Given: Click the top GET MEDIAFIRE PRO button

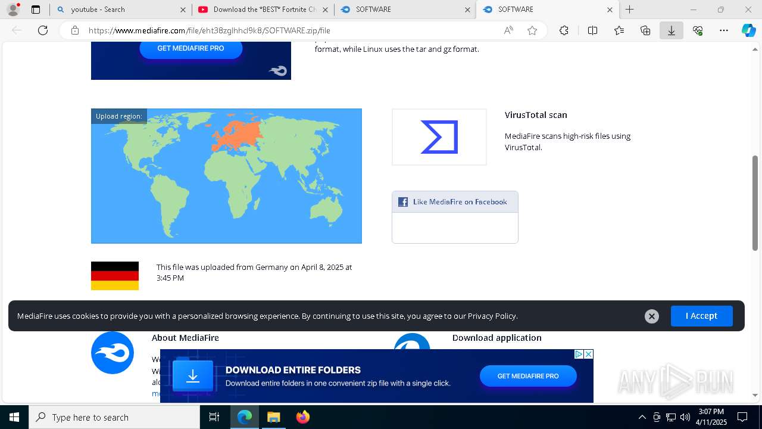Looking at the screenshot, I should point(190,48).
